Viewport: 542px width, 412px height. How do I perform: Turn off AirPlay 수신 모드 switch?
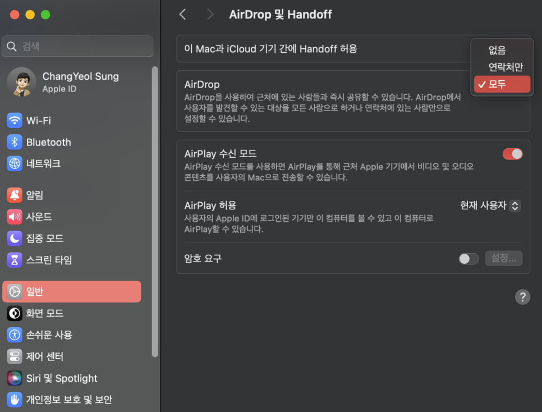[512, 154]
